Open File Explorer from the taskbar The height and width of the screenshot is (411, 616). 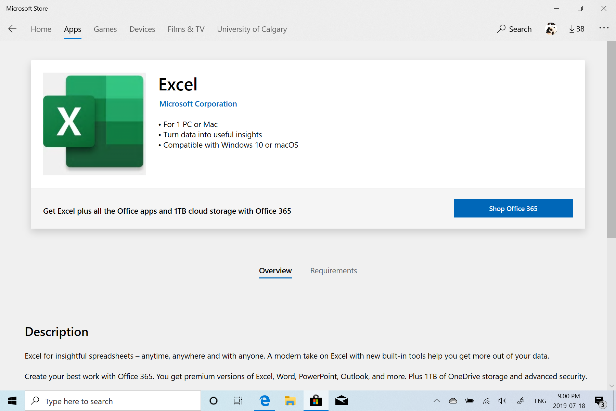pos(290,401)
